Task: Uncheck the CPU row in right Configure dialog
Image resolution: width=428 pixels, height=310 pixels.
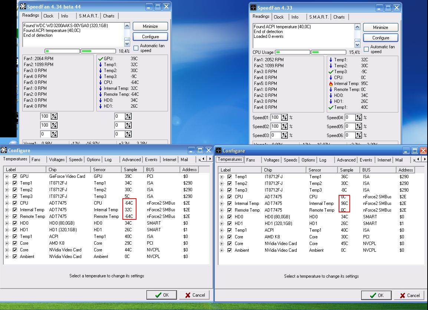Action: (230, 197)
